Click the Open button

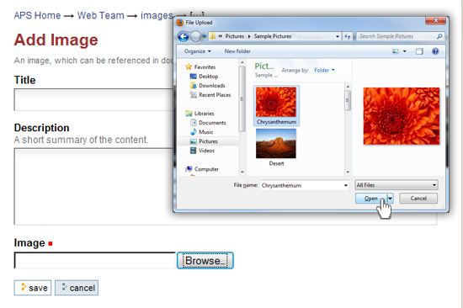[371, 199]
